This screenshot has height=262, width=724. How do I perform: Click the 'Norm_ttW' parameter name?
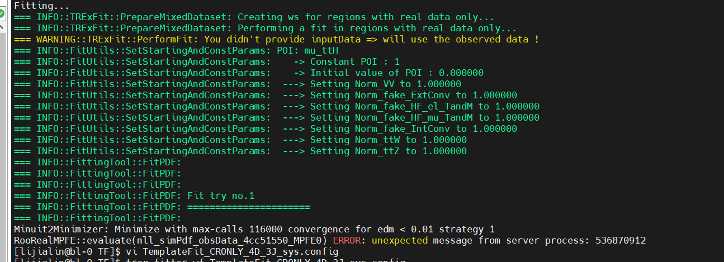click(377, 140)
